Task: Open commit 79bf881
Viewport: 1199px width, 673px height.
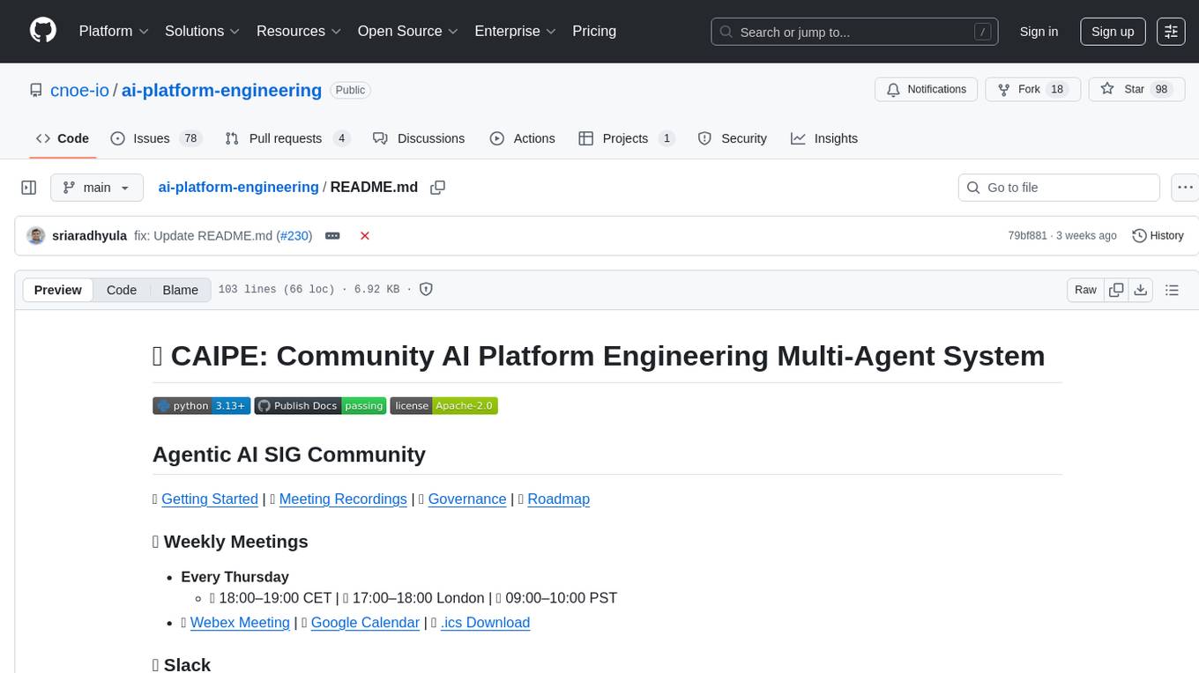Action: 1027,235
